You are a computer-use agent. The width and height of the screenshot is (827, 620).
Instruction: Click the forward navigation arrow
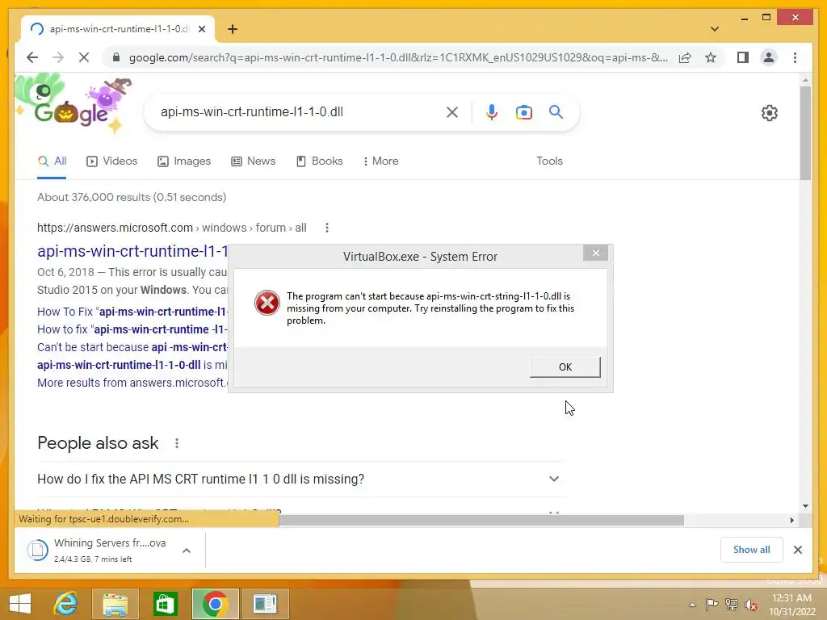coord(58,57)
